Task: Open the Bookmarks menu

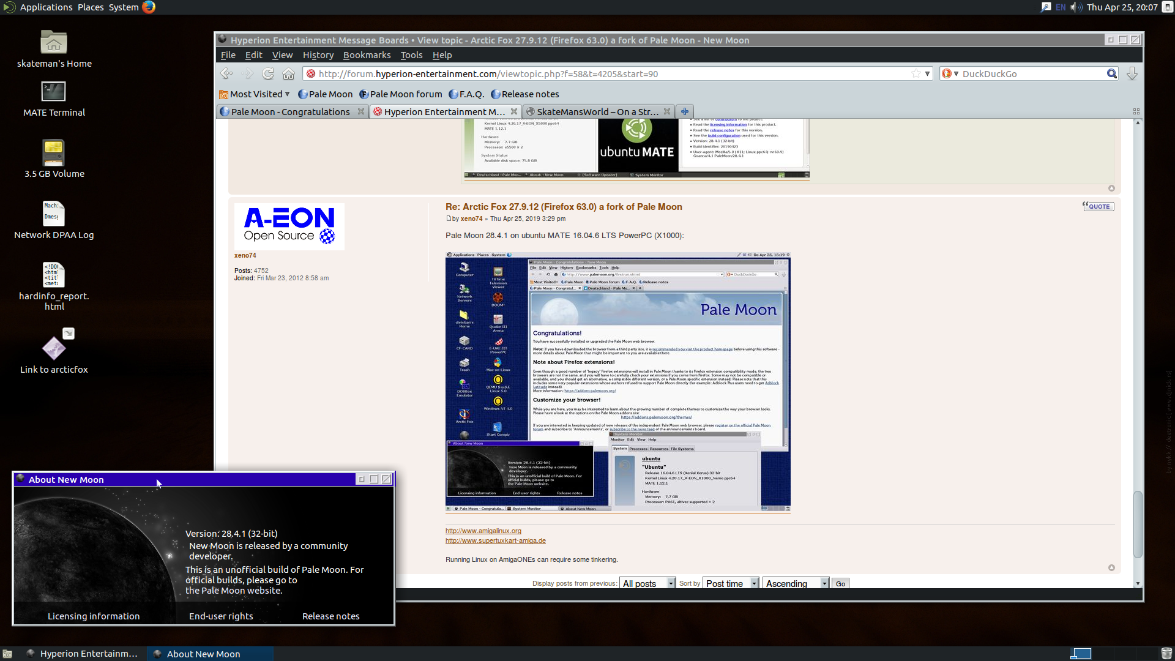Action: [x=367, y=55]
